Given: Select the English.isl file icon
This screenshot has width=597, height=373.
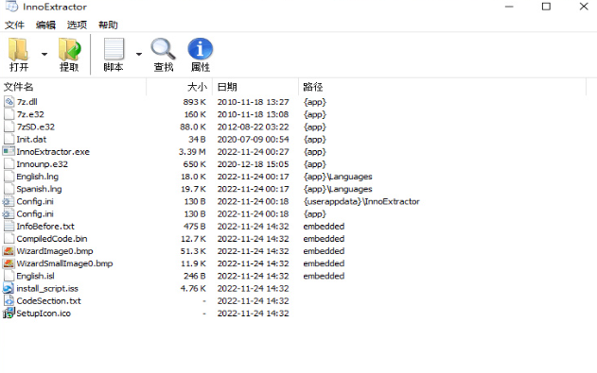Looking at the screenshot, I should pos(9,276).
